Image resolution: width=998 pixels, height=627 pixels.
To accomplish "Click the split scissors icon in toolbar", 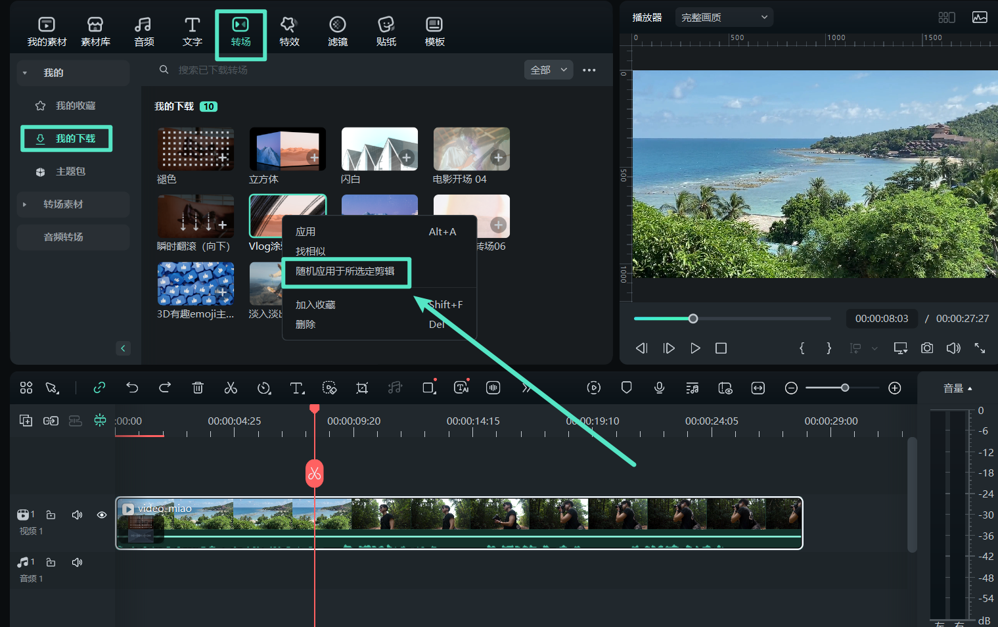I will point(231,388).
